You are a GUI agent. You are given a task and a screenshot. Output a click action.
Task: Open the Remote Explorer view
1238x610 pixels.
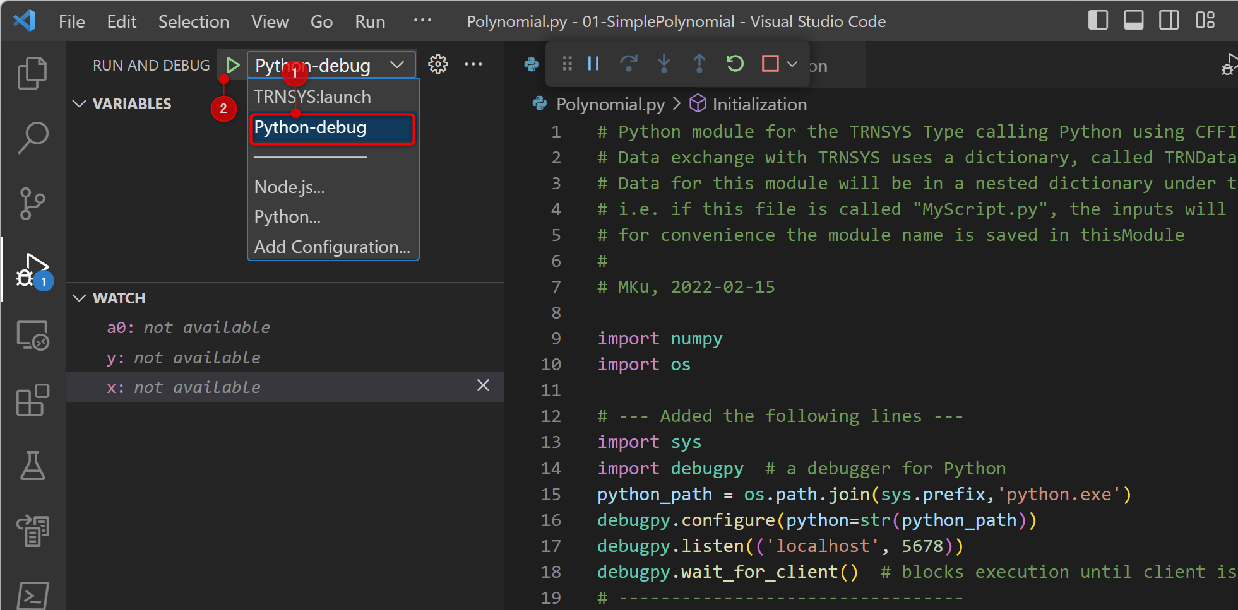tap(32, 335)
